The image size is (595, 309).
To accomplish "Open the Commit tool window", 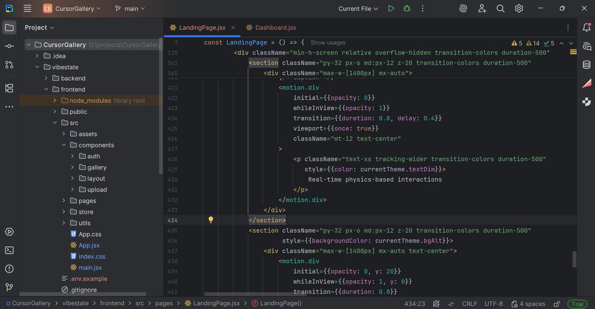I will [9, 45].
